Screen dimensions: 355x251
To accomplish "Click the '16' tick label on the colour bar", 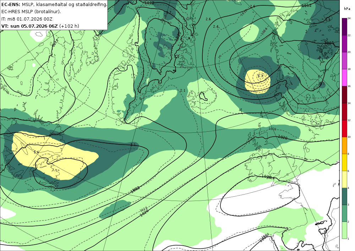I will tap(349, 86).
